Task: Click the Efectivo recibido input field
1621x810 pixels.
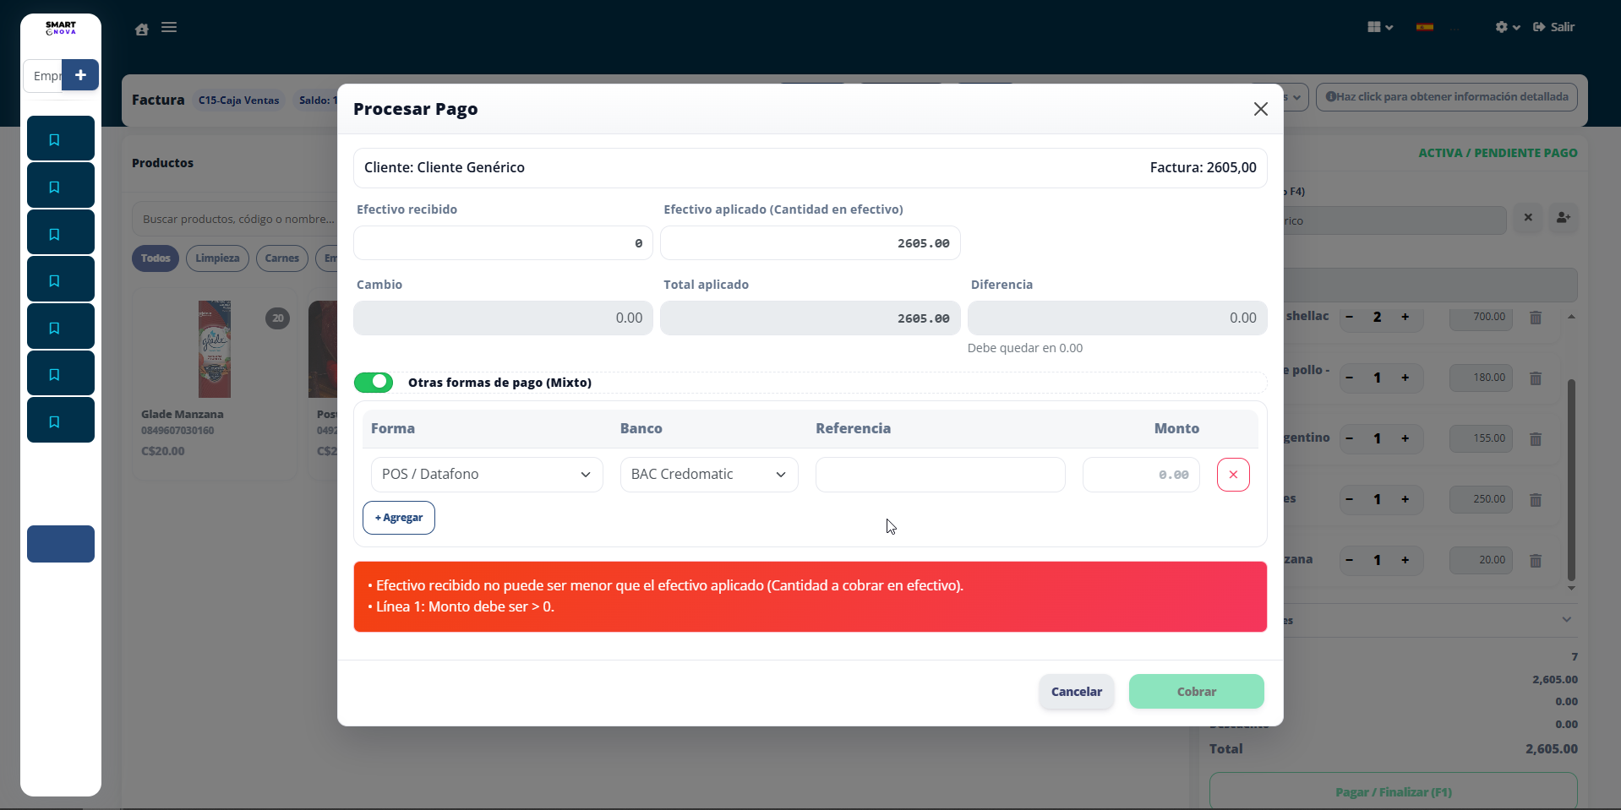Action: coord(503,243)
